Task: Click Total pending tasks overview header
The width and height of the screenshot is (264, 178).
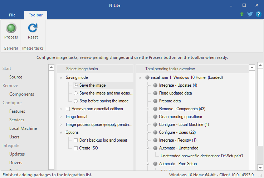Action: (170, 69)
